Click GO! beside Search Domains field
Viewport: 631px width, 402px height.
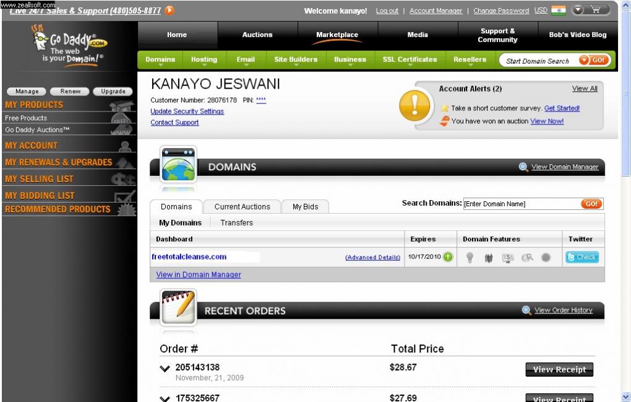tap(591, 204)
